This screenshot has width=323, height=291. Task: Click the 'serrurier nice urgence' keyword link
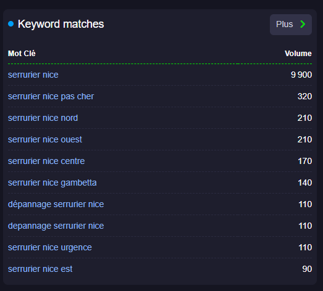tap(50, 248)
